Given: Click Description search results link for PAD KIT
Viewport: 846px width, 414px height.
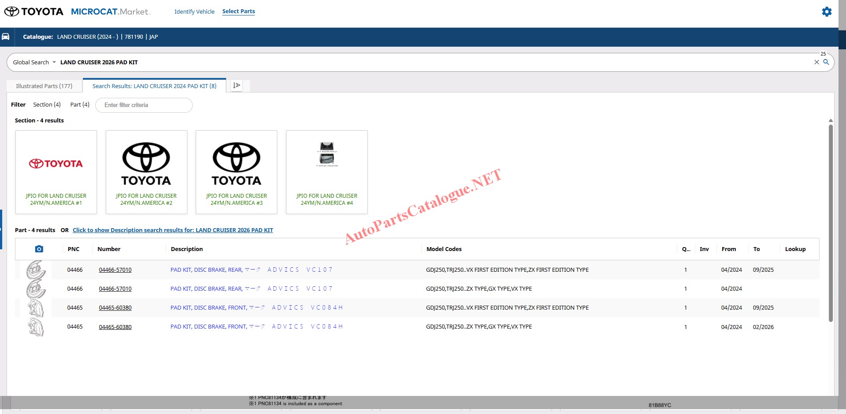Looking at the screenshot, I should 173,230.
